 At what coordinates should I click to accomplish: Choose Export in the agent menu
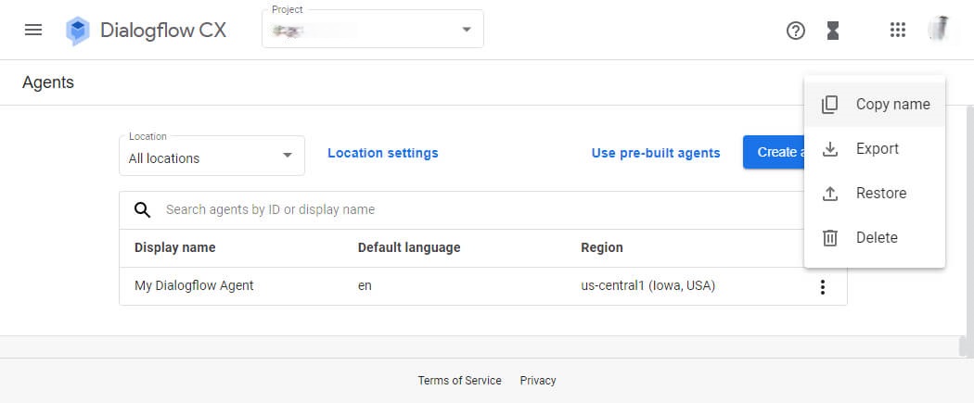click(875, 149)
